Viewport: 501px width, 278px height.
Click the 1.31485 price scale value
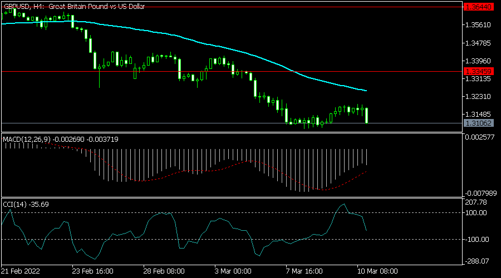tap(478, 115)
